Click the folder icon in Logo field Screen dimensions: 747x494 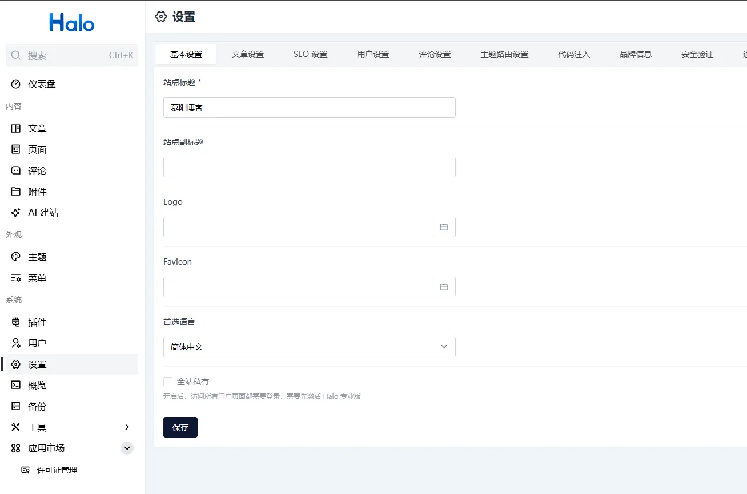pyautogui.click(x=443, y=227)
